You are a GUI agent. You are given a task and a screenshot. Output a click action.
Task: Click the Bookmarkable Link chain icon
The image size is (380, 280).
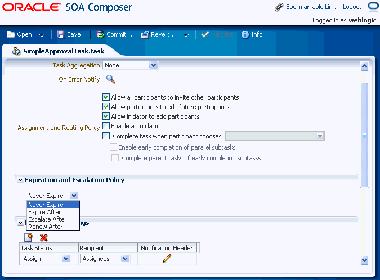click(279, 7)
